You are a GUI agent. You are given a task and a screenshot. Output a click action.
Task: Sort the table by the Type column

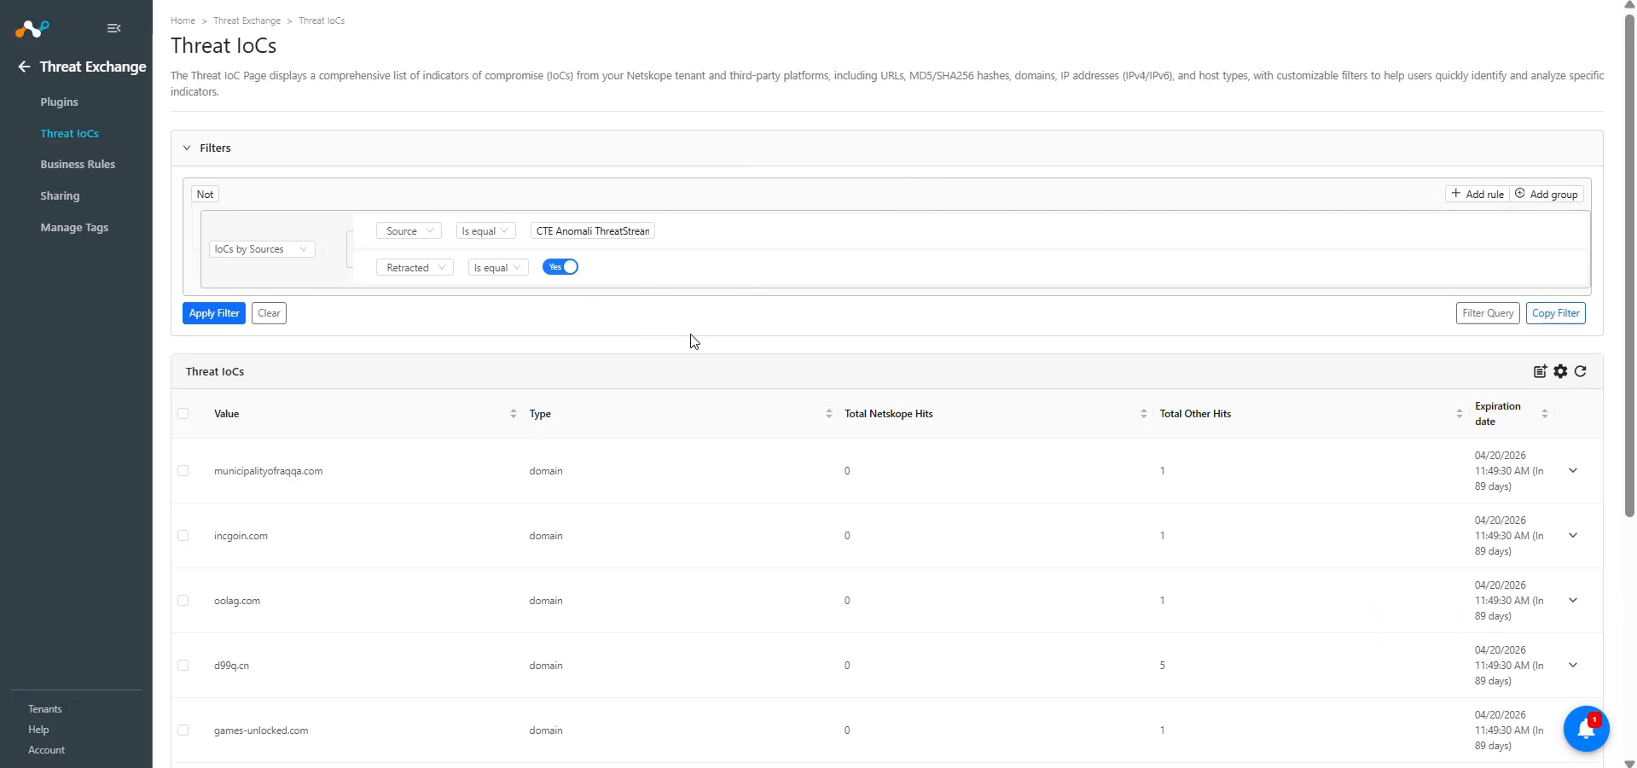click(x=828, y=414)
